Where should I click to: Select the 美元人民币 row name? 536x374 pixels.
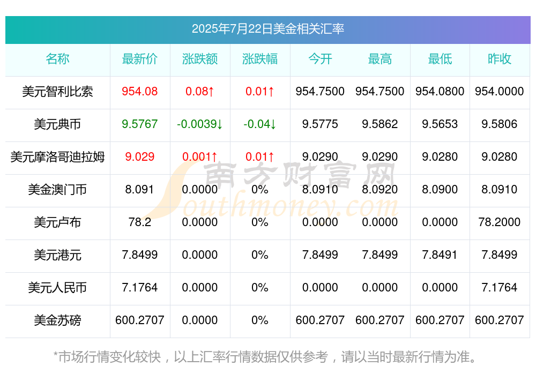tap(57, 288)
